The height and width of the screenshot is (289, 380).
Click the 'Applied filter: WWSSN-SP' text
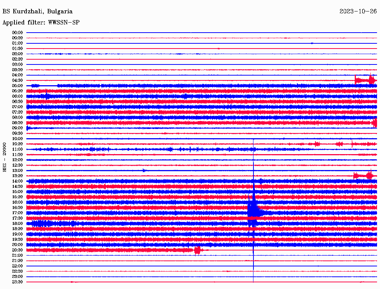[x=41, y=23]
